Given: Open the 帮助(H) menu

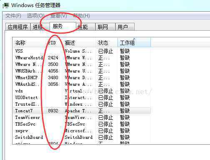Looking at the screenshot, I should 82,16.
